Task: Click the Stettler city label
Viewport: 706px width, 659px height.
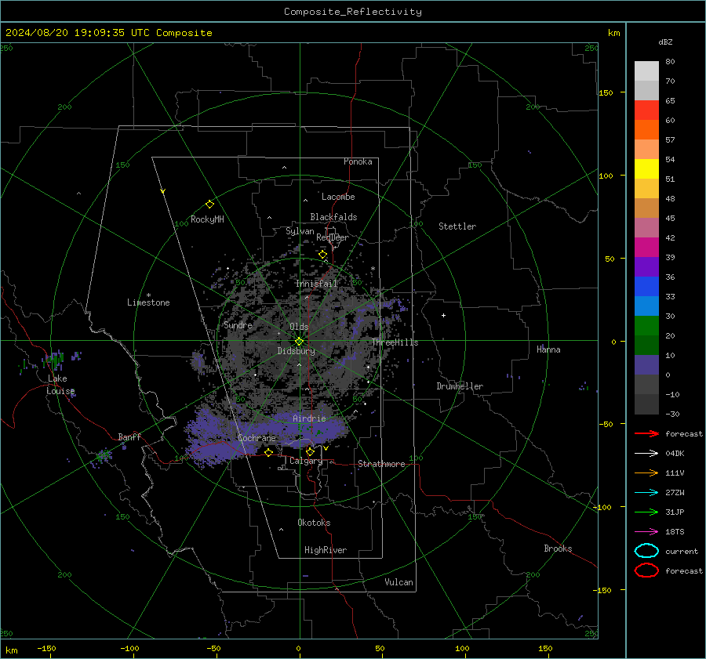Action: tap(457, 226)
